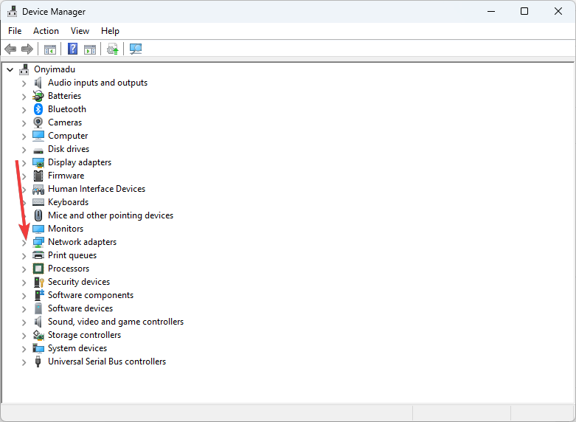The image size is (576, 422).
Task: Select the blue screen icon beside Monitors
Action: click(38, 229)
